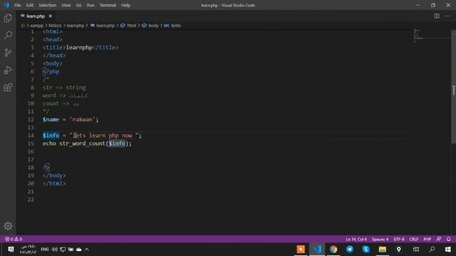Change line ending via CRLF
Viewport: 456px width, 256px height.
413,239
